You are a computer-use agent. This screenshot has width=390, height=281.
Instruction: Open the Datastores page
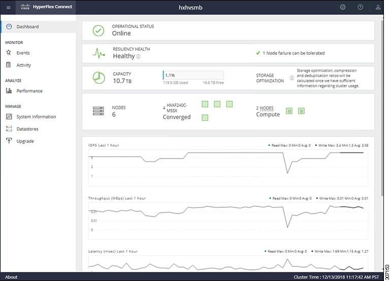coord(27,129)
